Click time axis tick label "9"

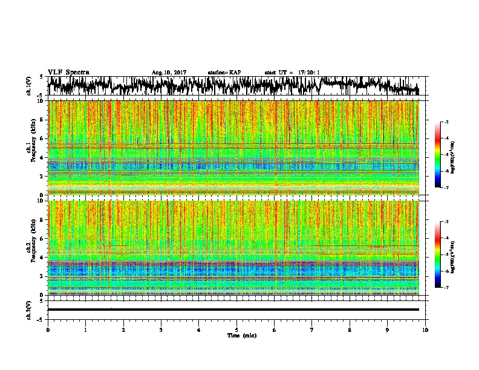(x=387, y=330)
